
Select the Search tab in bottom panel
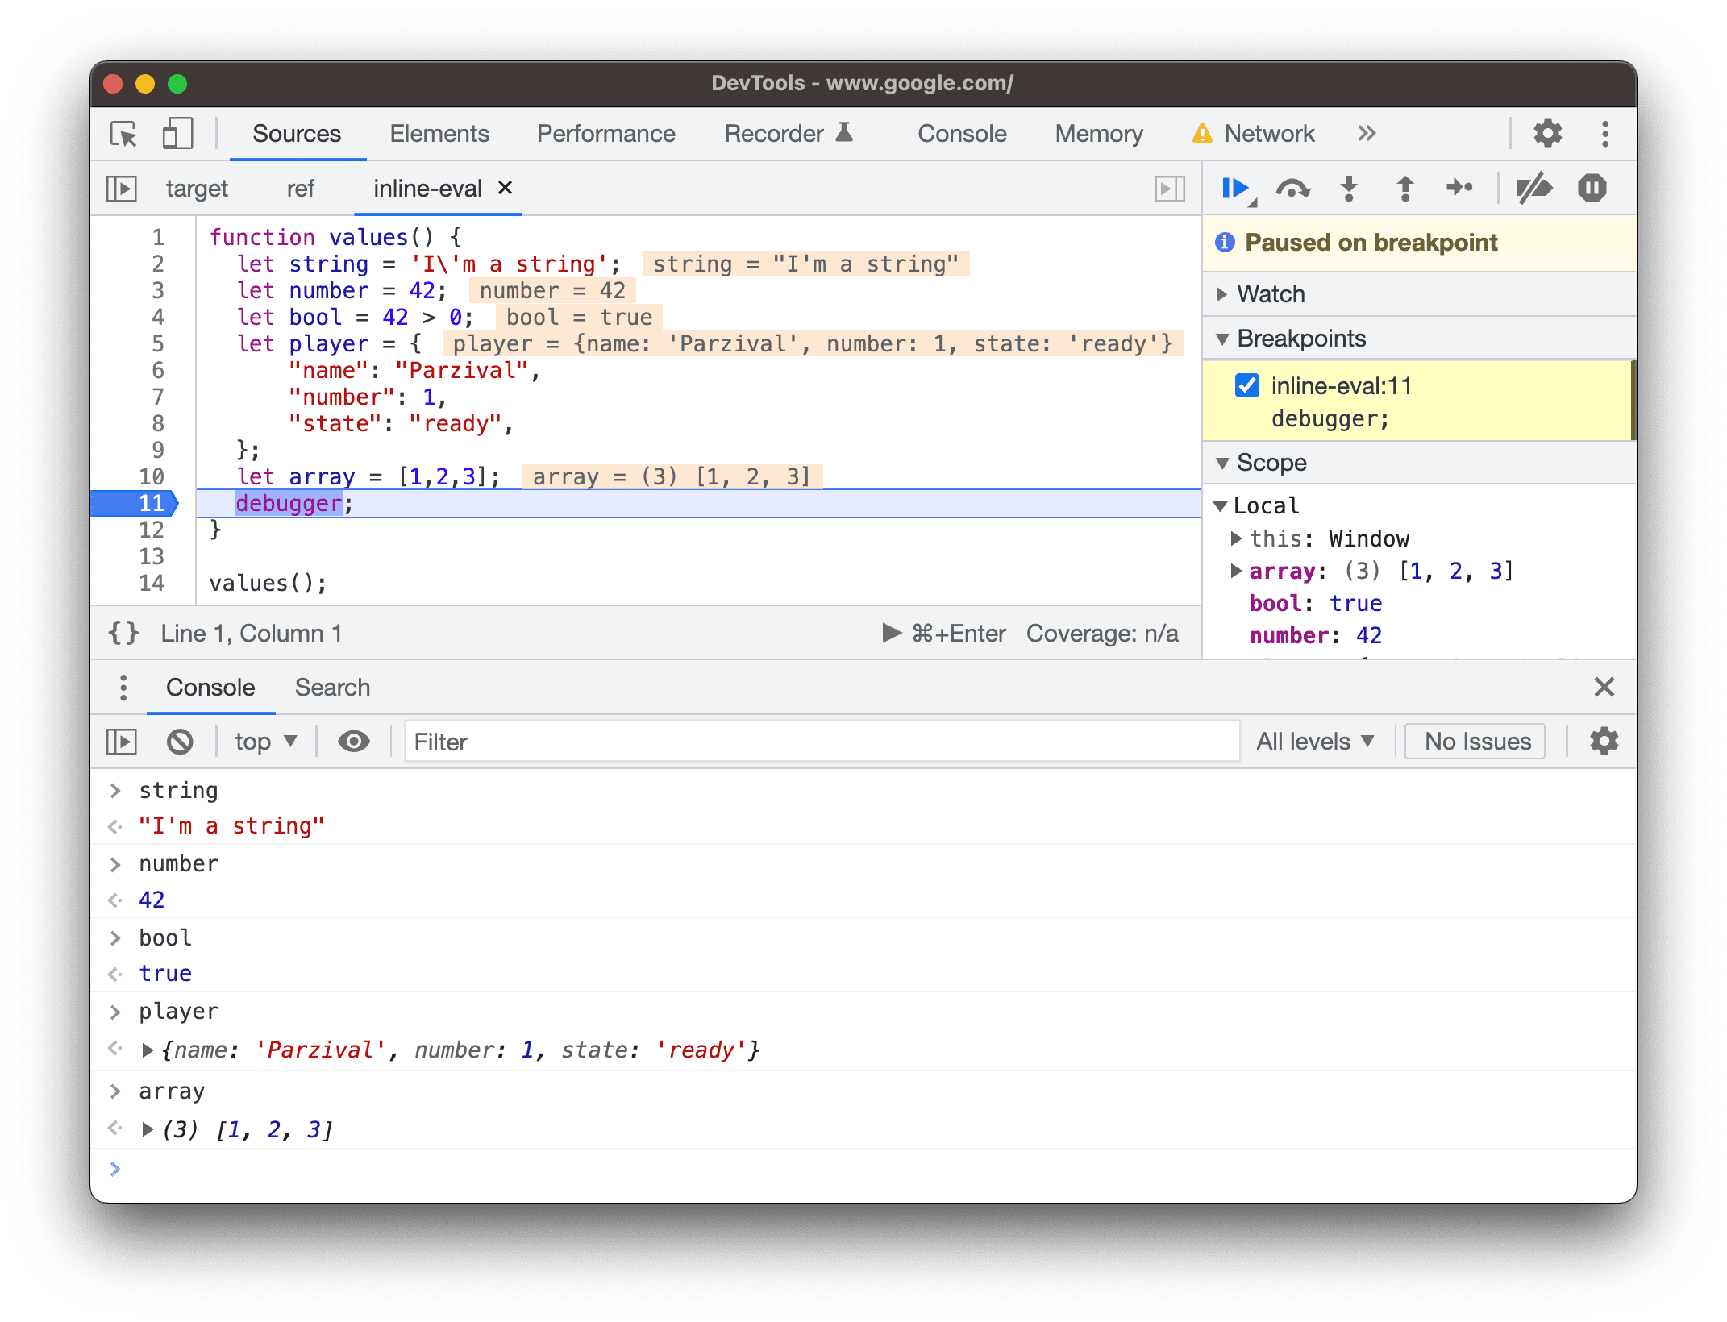coord(331,686)
